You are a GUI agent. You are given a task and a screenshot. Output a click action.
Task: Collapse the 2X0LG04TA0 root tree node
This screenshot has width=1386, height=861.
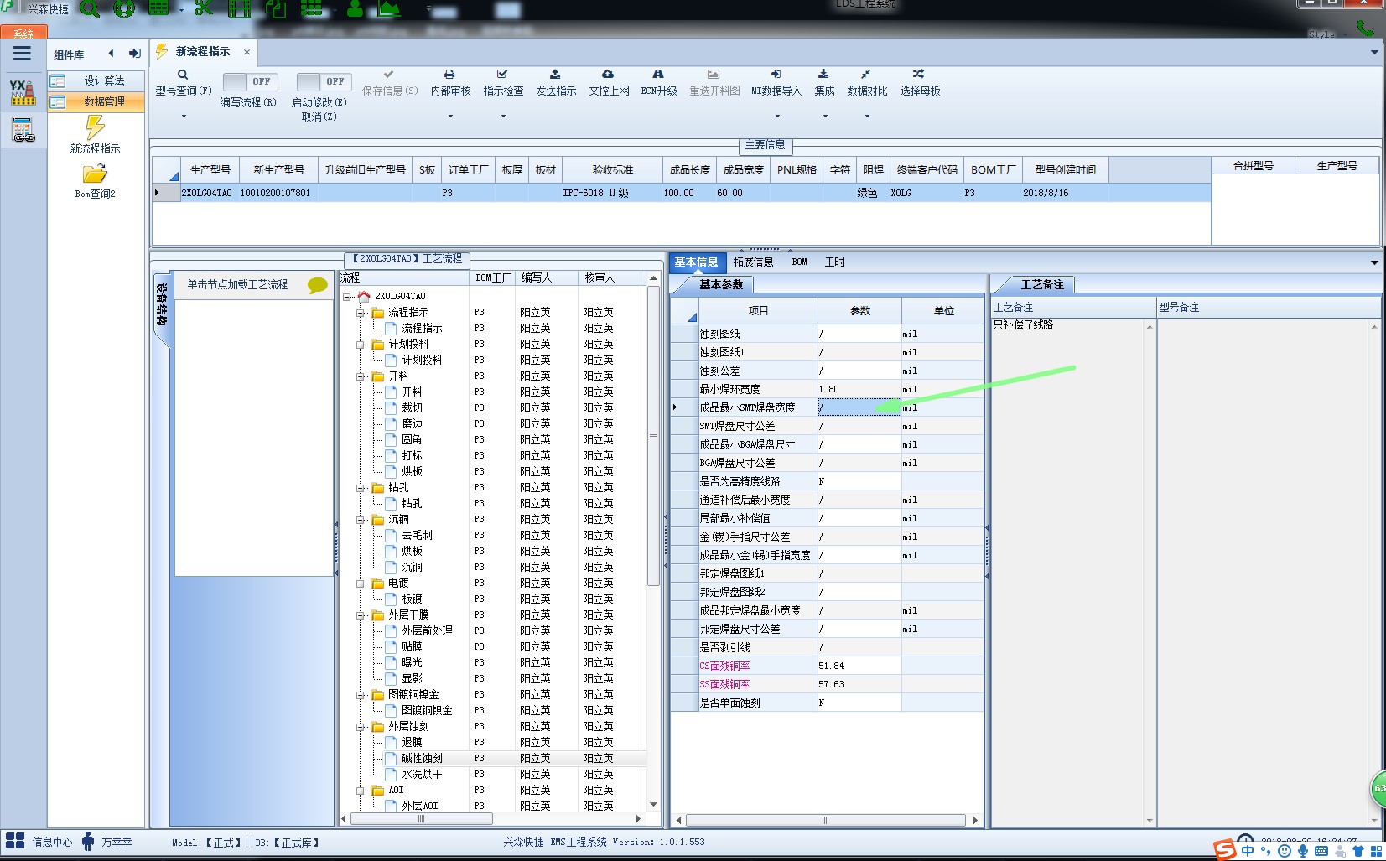tap(347, 297)
